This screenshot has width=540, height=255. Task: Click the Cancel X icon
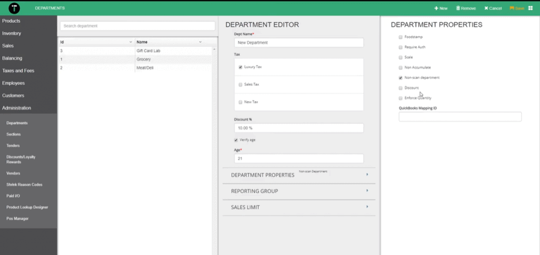pyautogui.click(x=486, y=8)
